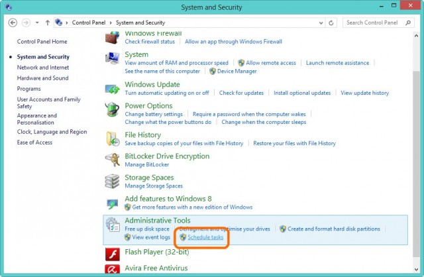Expand breadcrumb arrow before Control Panel
Viewport: 424px width, 277px height.
(x=67, y=23)
